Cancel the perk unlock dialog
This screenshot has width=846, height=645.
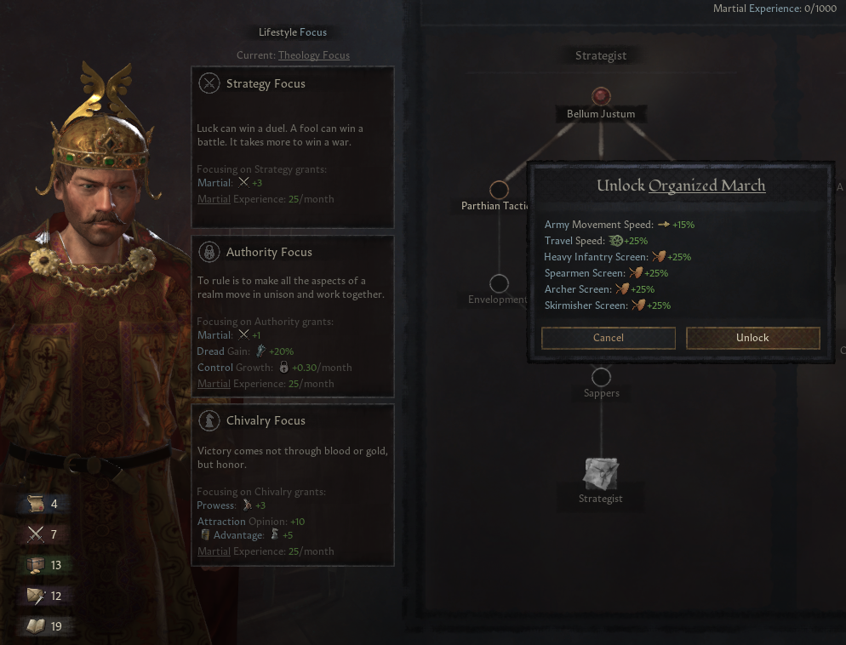[x=608, y=338]
